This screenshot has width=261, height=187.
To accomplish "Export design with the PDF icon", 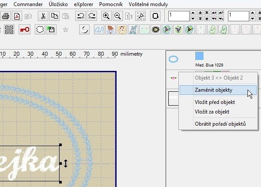I will coord(17,17).
